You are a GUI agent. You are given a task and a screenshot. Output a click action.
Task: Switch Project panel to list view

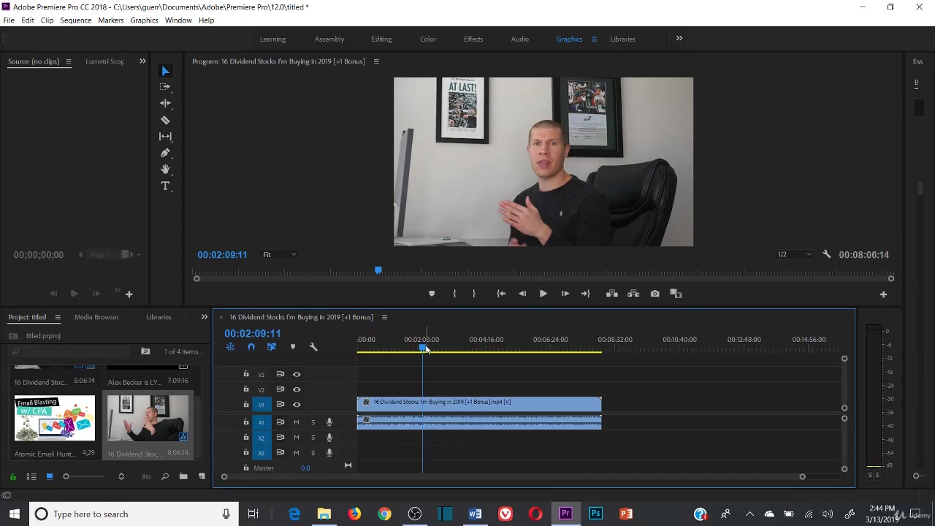click(31, 477)
